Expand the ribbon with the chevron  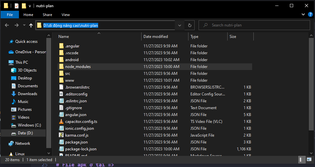303,14
